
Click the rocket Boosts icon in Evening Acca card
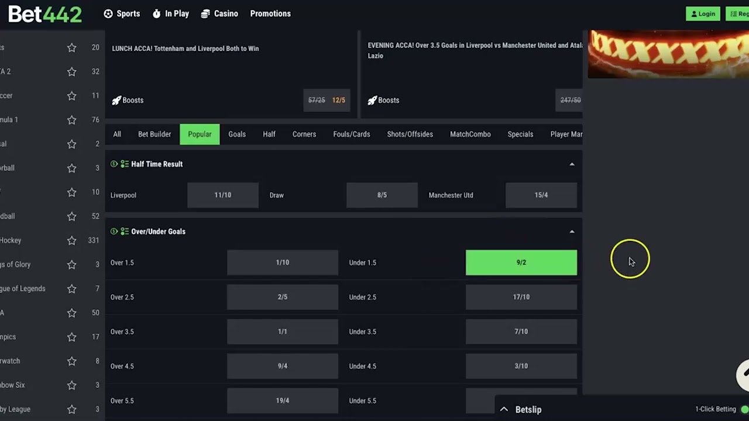pos(372,100)
